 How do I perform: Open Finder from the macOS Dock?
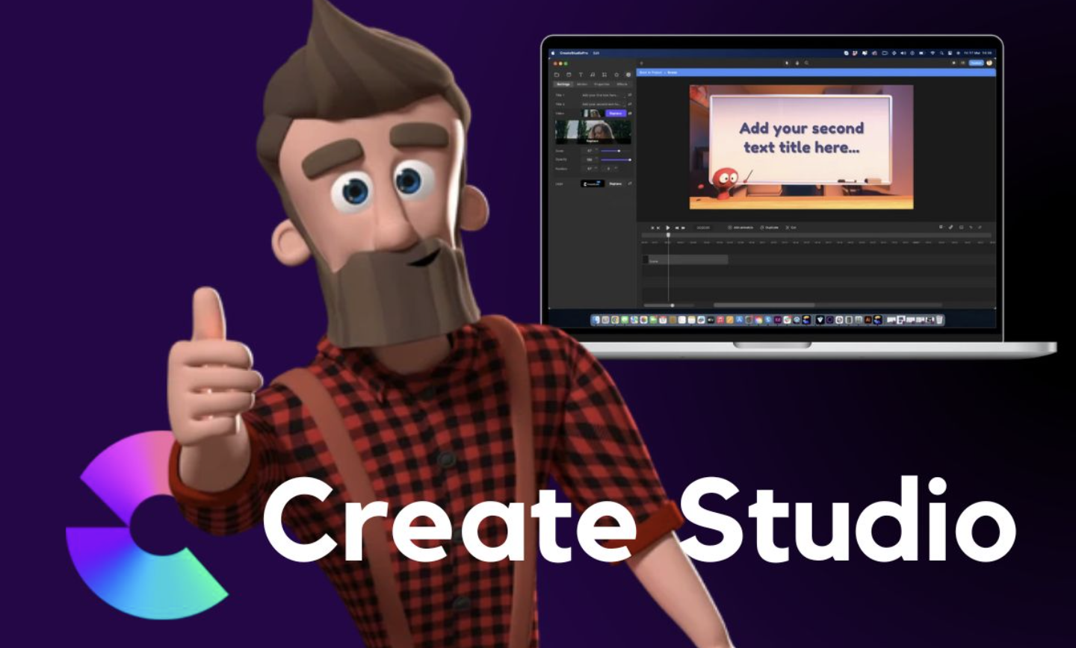(x=596, y=320)
